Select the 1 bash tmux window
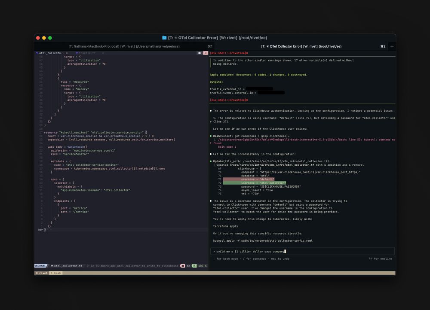The width and height of the screenshot is (430, 310). 55,273
